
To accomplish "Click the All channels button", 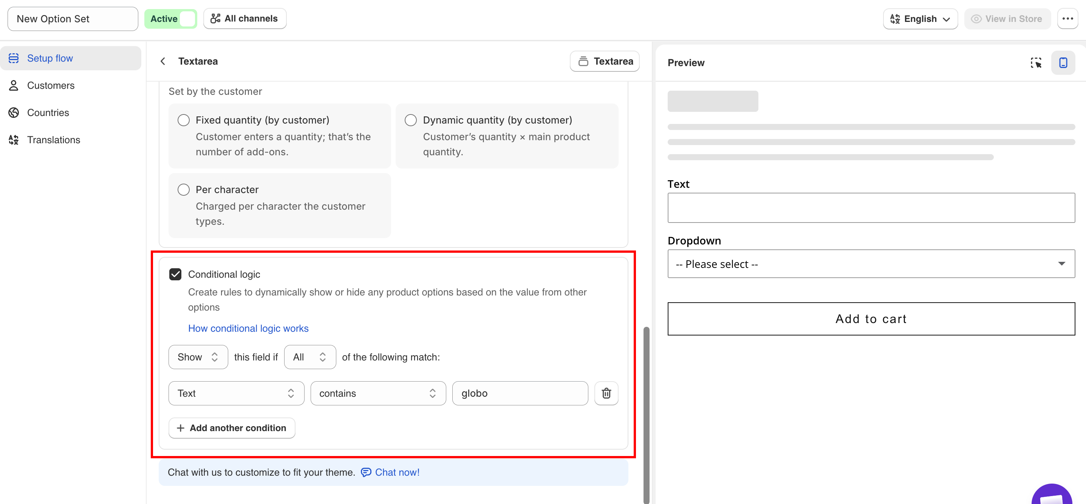I will pos(244,19).
